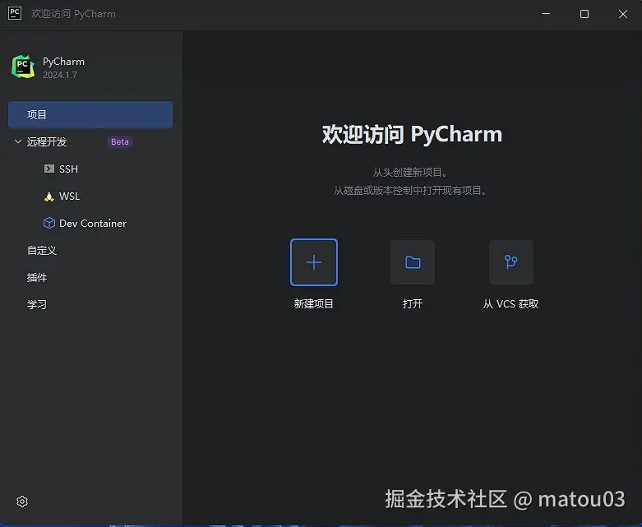Click the 欢迎访问 PyCharm heading
The image size is (642, 527).
tap(413, 134)
